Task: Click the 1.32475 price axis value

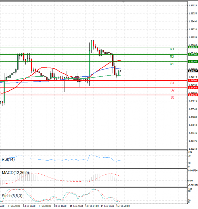Action: click(193, 141)
